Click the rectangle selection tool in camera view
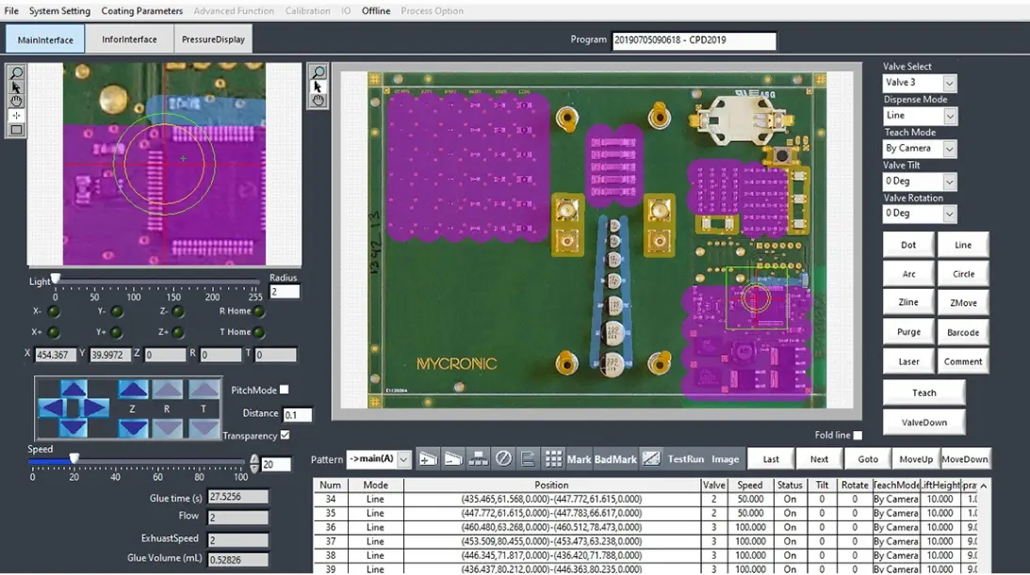This screenshot has width=1030, height=575. [x=16, y=130]
